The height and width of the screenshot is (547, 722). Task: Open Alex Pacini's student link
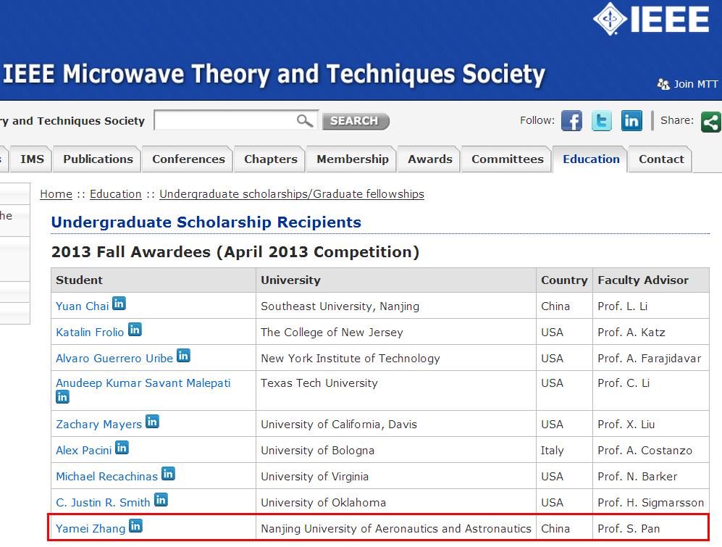(83, 451)
